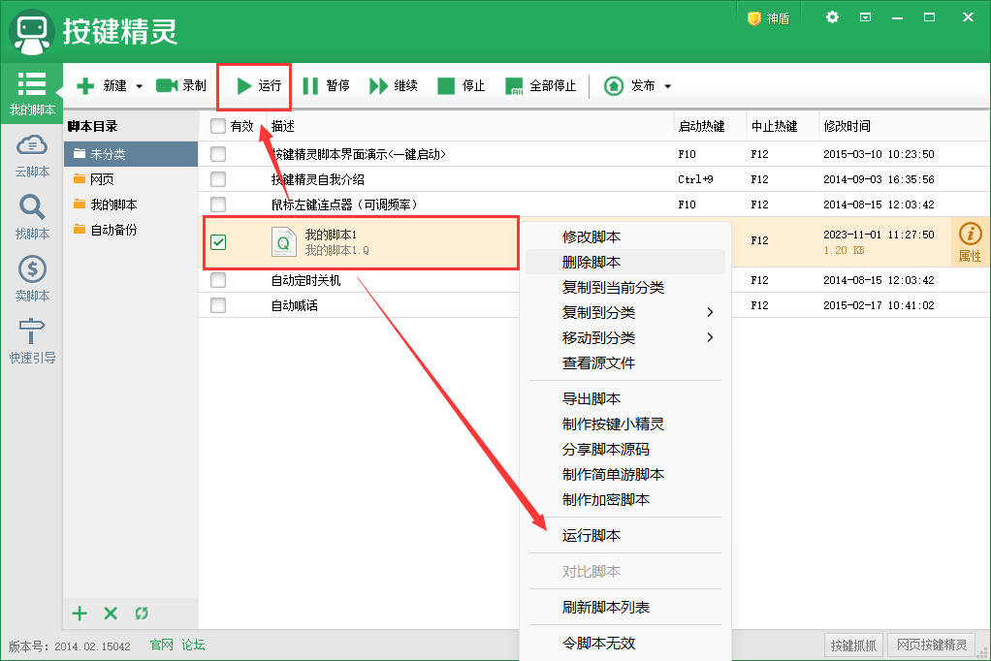
Task: Refresh the script directory with the refresh icon
Action: coord(142,613)
